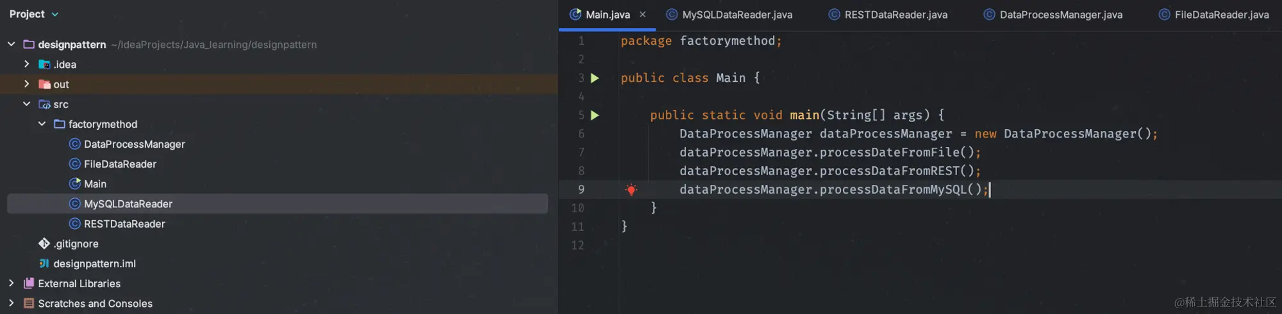1282x314 pixels.
Task: Select FileDataReader in project tree
Action: 120,164
